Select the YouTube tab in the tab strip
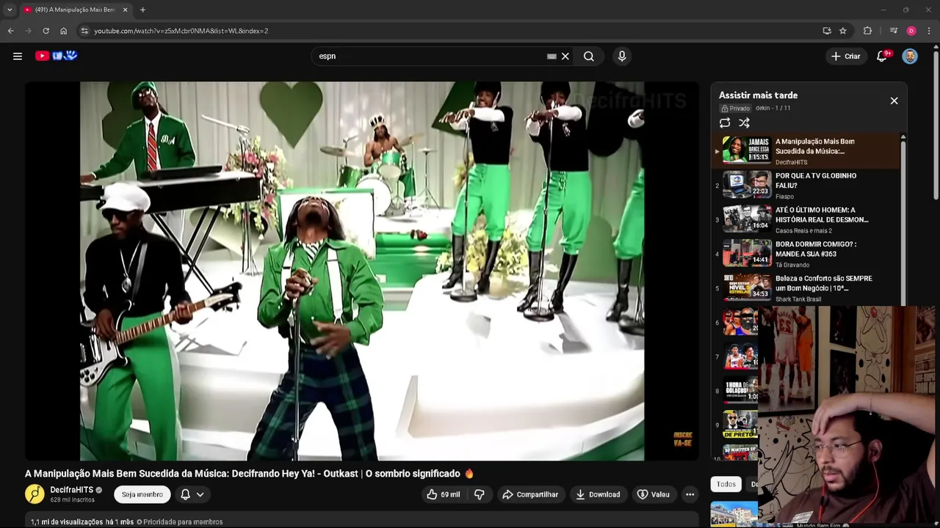This screenshot has height=528, width=940. click(x=76, y=10)
